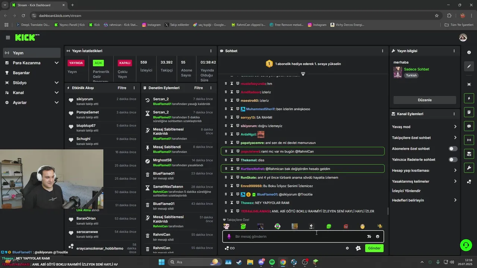Open Yavaş mod options
Image resolution: width=477 pixels, height=268 pixels.
pos(424,127)
